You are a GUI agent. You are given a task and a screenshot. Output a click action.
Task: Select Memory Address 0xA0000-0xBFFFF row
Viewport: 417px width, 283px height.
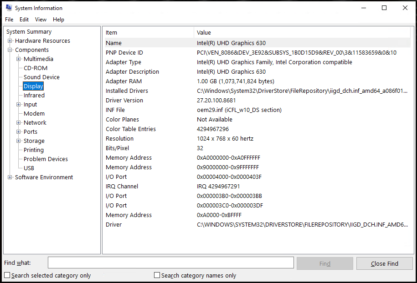[x=257, y=215]
